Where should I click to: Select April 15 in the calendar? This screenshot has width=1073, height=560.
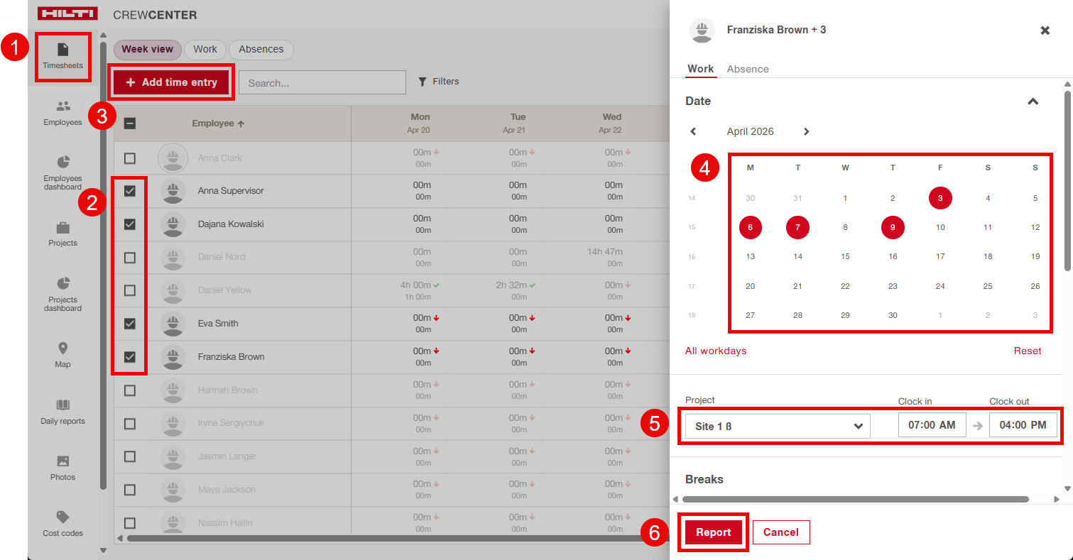[x=845, y=256]
